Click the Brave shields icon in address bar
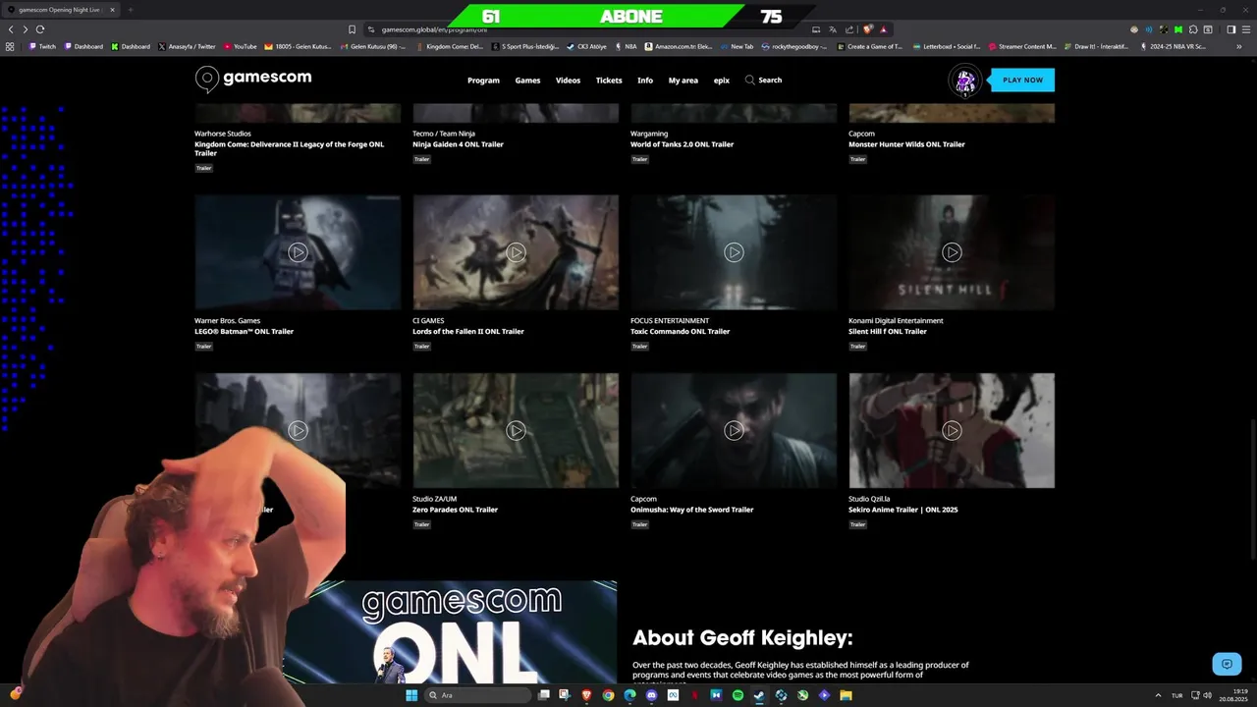The height and width of the screenshot is (707, 1257). pos(867,29)
